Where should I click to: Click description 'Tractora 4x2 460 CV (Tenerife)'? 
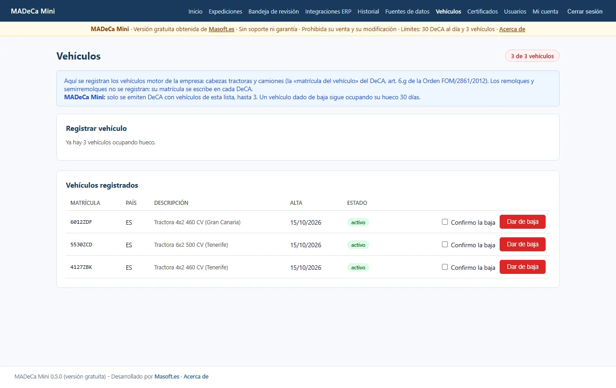tap(191, 267)
